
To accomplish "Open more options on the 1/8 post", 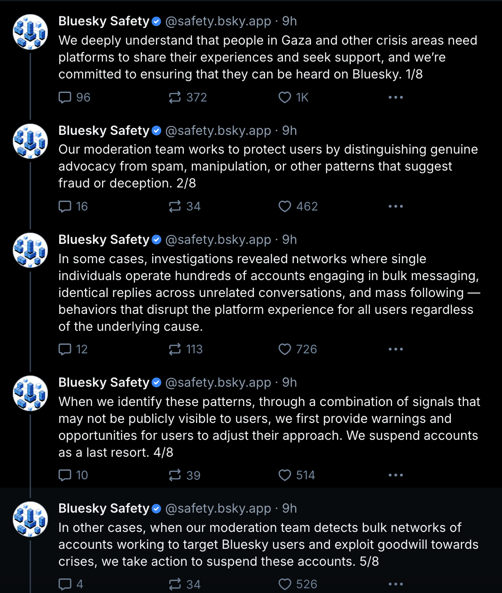I will [x=396, y=97].
